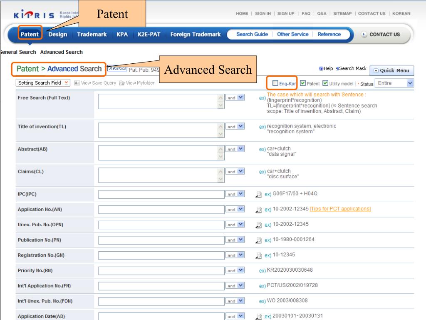The image size is (426, 320).
Task: Click the Claims(CL) text area
Action: pos(161,175)
